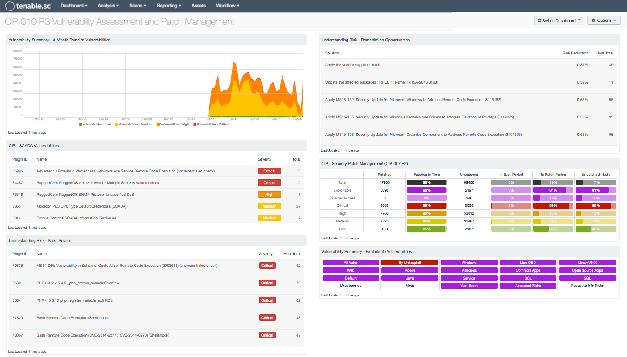Viewport: 627px width, 357px height.
Task: Click the 3-Month Trend vulnerability chart
Action: tap(156, 85)
